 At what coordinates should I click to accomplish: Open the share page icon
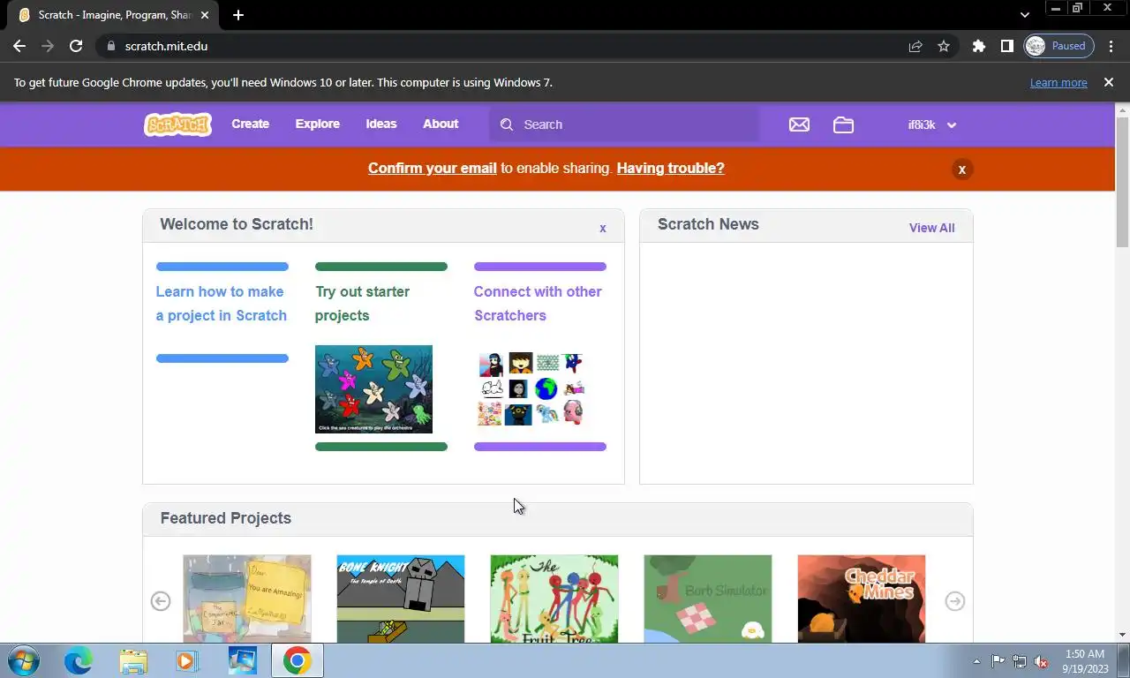pos(915,46)
